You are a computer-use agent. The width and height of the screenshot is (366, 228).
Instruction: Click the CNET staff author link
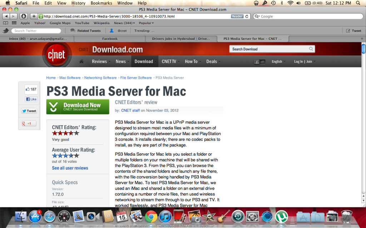(x=130, y=110)
